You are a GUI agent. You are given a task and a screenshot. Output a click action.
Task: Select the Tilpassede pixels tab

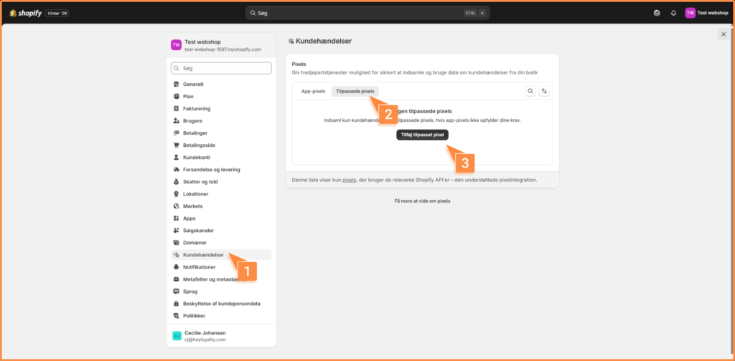pos(355,91)
